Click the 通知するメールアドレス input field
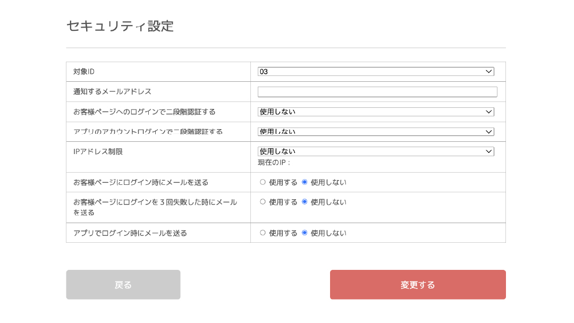 point(377,91)
